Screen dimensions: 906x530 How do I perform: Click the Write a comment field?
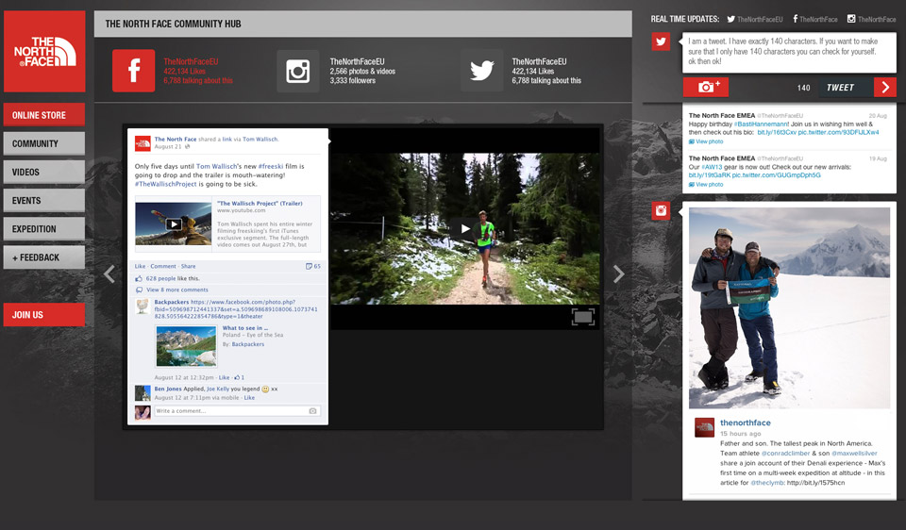[x=237, y=411]
